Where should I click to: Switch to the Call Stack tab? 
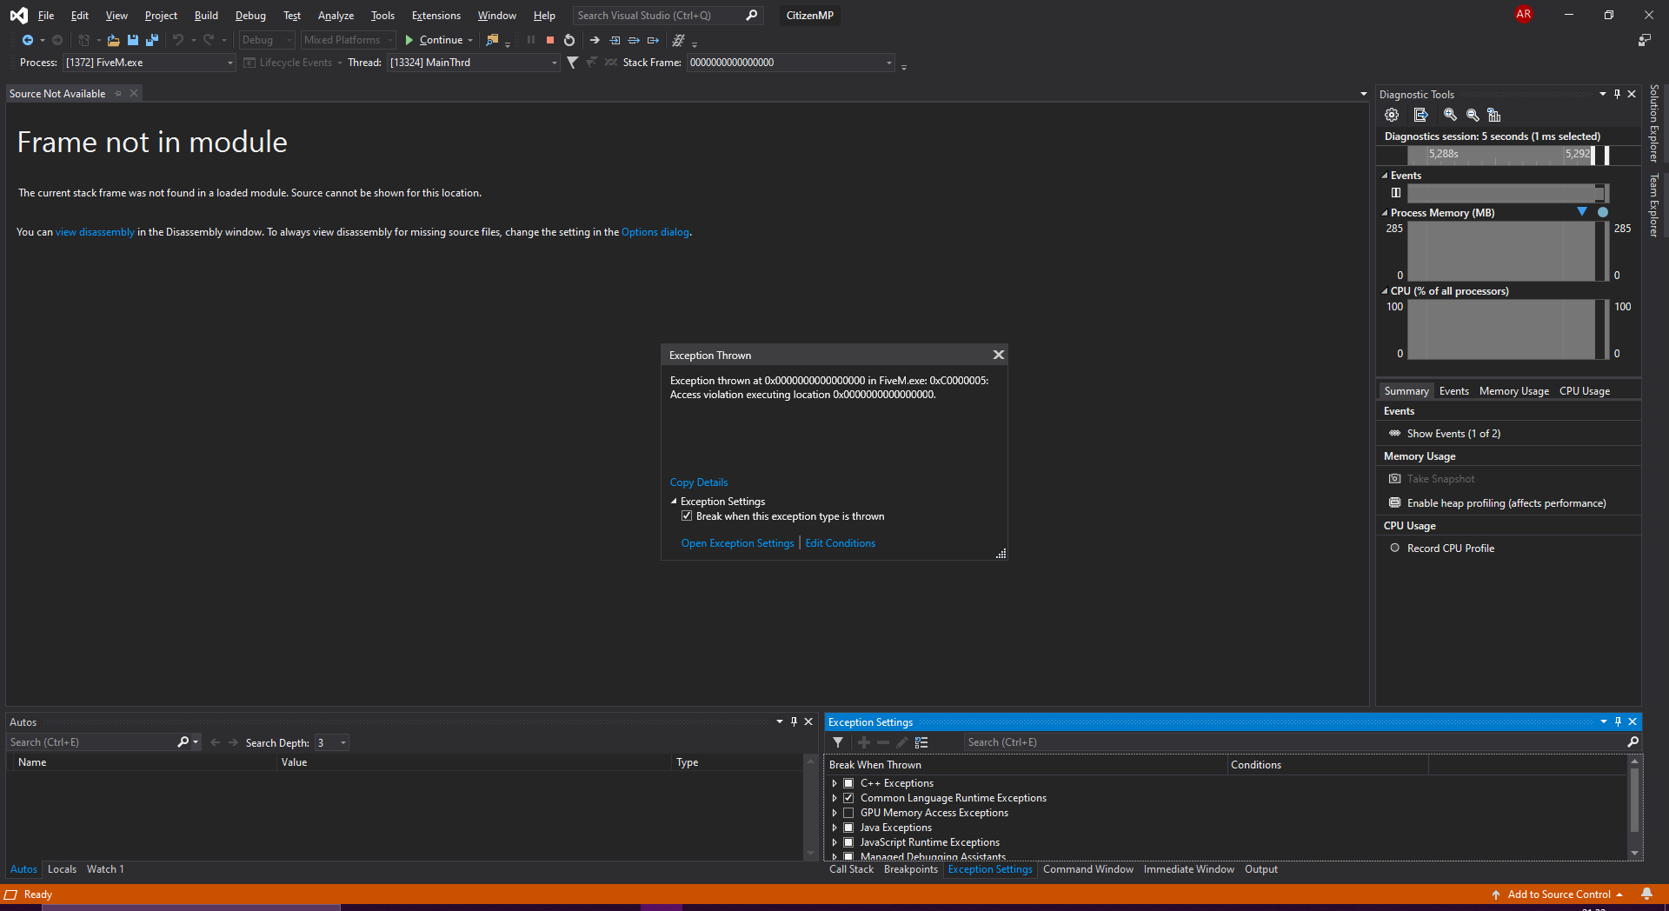click(851, 869)
